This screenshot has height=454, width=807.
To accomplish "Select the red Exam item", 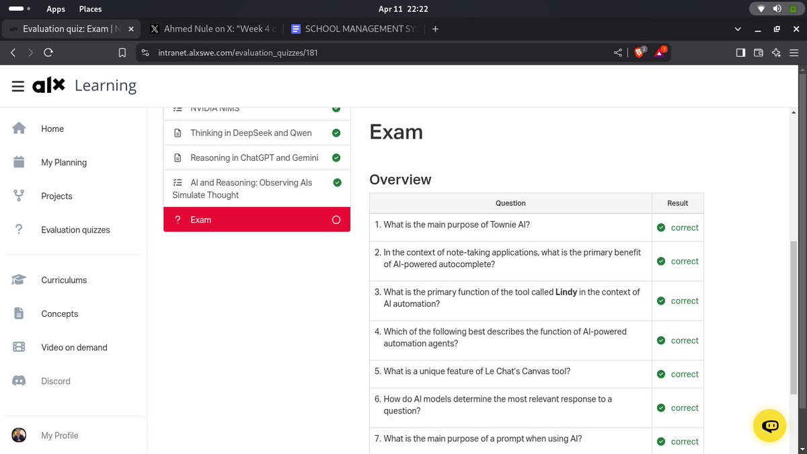I will click(x=257, y=219).
